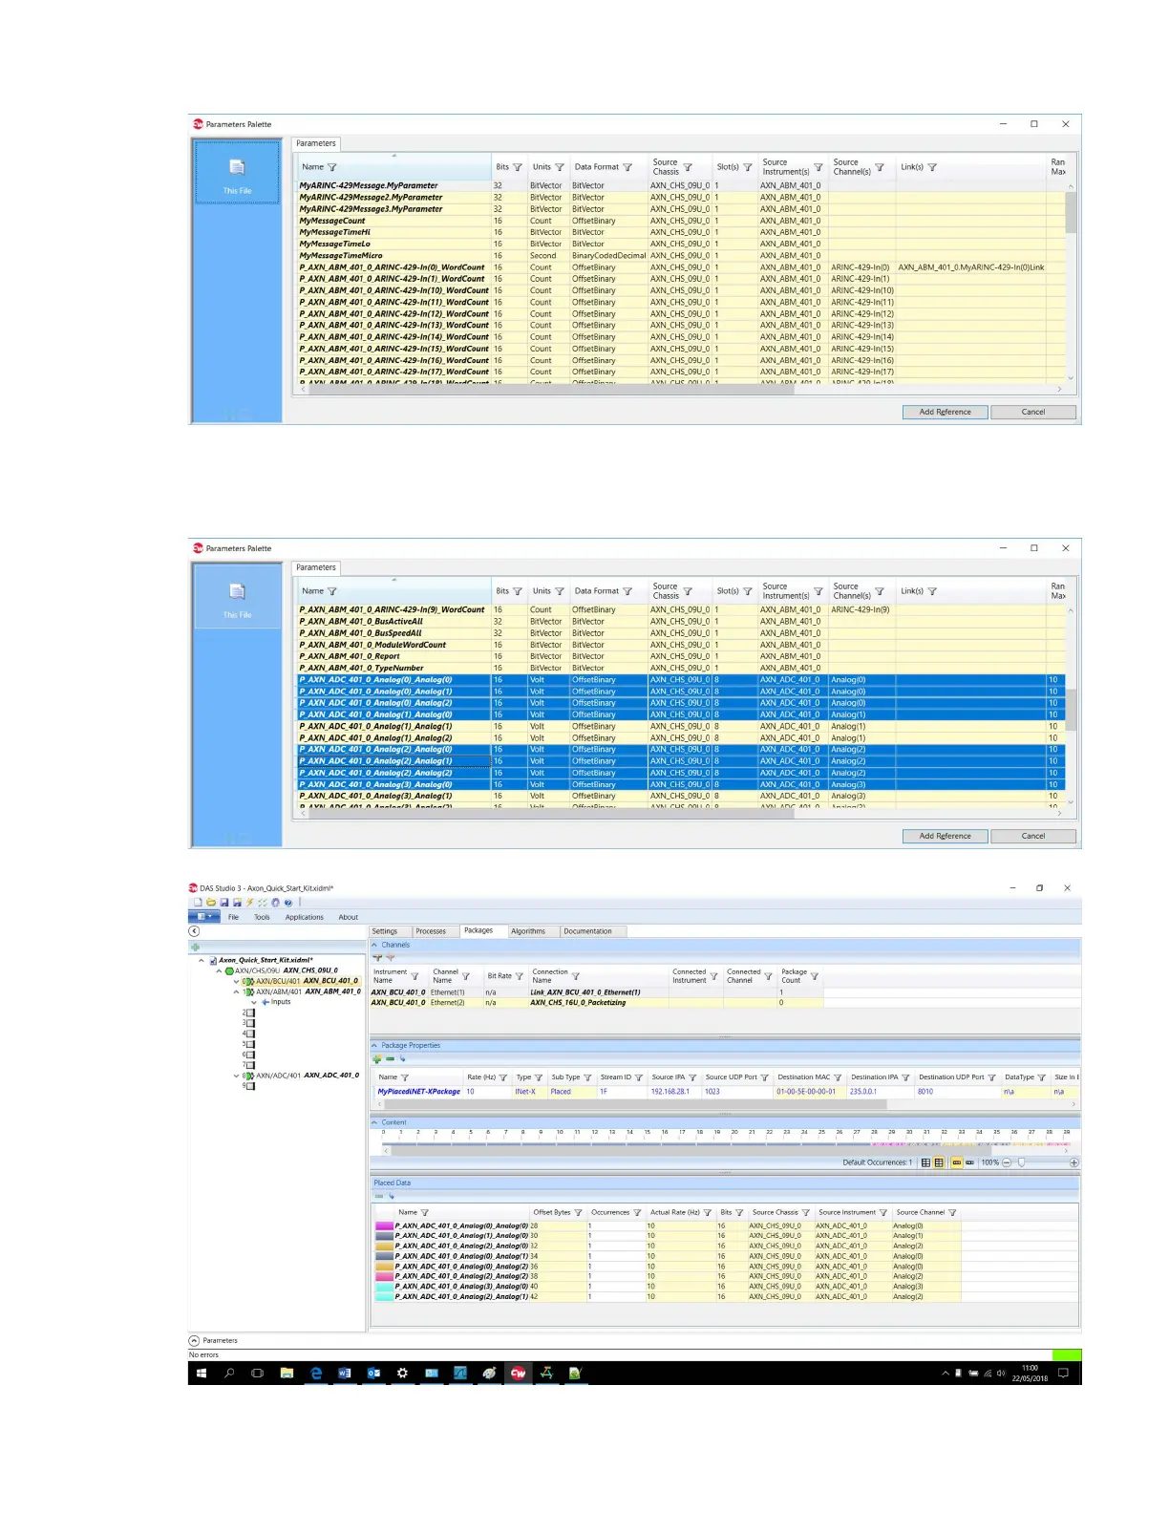Click the This File icon in first Parameters Palette
This screenshot has height=1513, width=1169.
(x=237, y=169)
